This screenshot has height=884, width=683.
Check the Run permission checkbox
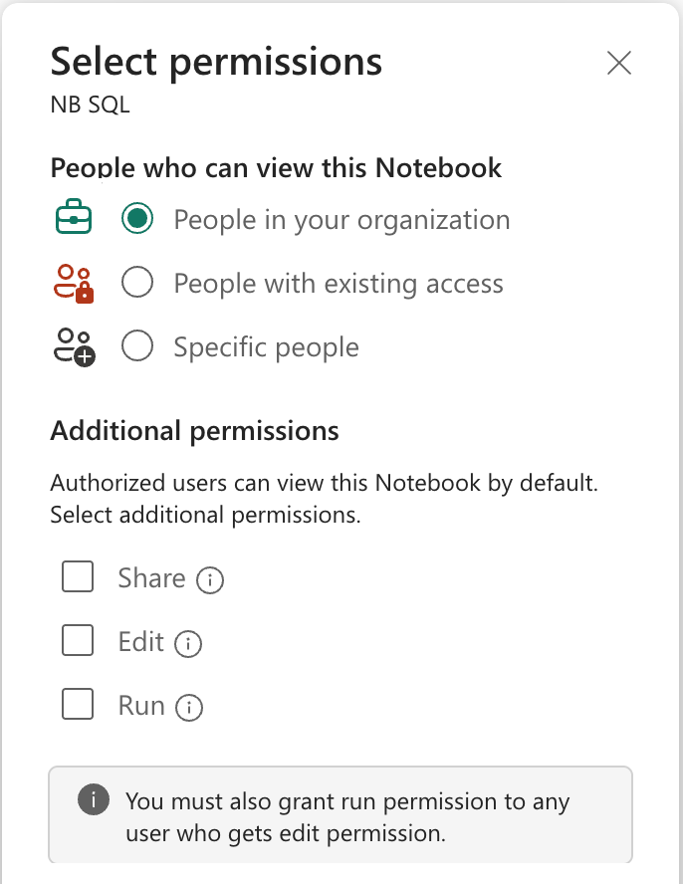pyautogui.click(x=78, y=705)
